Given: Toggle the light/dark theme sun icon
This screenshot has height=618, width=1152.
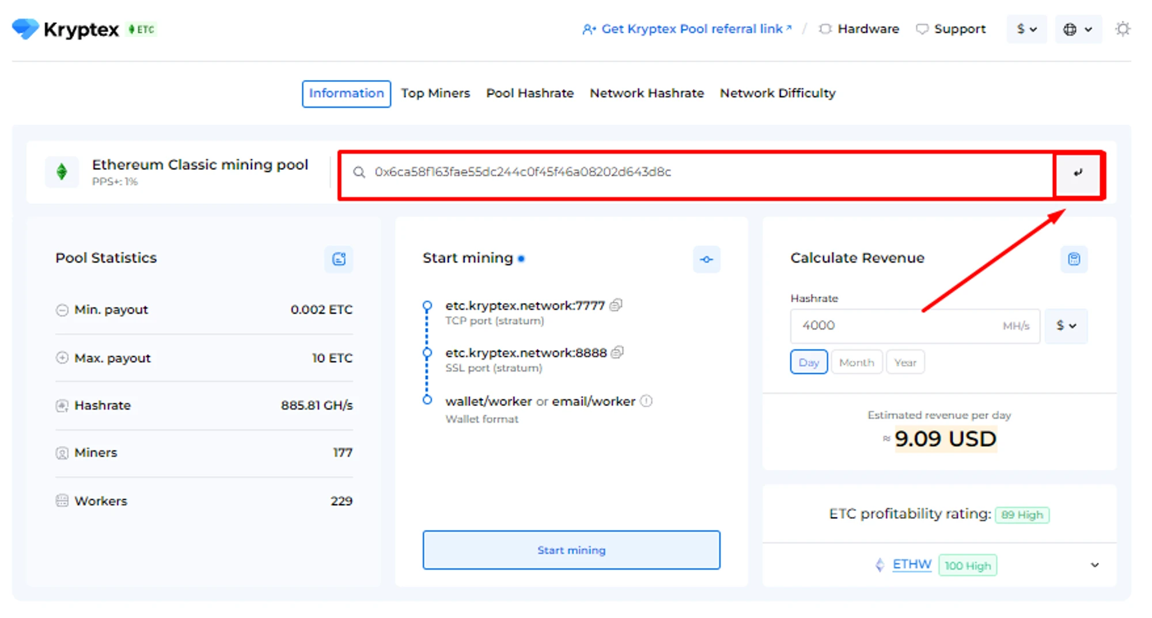Looking at the screenshot, I should click(x=1122, y=29).
